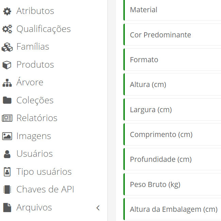Image resolution: width=221 pixels, height=221 pixels.
Task: Click the picture icon beside Imagens
Action: pyautogui.click(x=7, y=136)
